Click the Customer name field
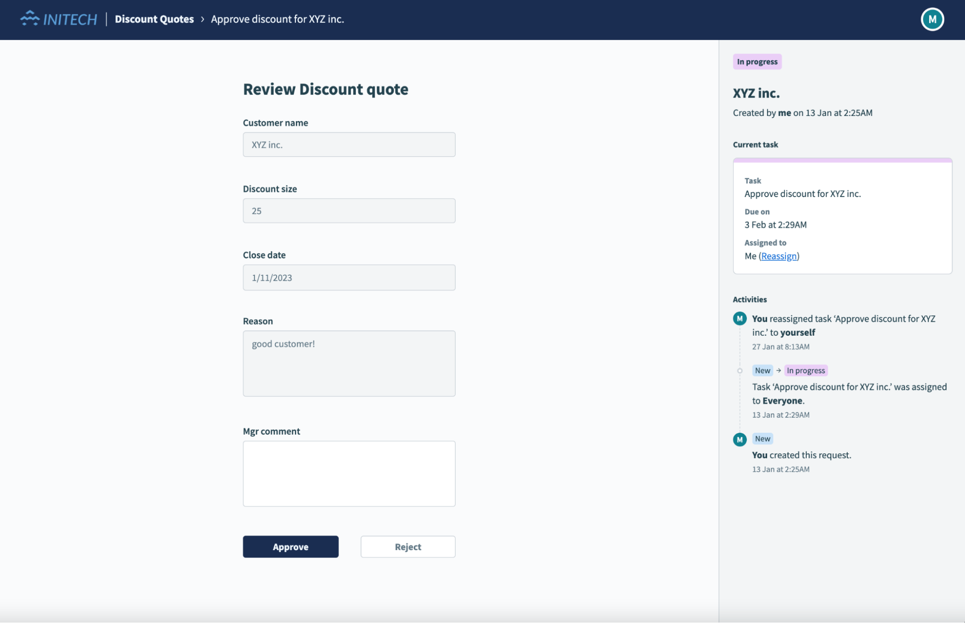This screenshot has width=965, height=623. pos(349,144)
